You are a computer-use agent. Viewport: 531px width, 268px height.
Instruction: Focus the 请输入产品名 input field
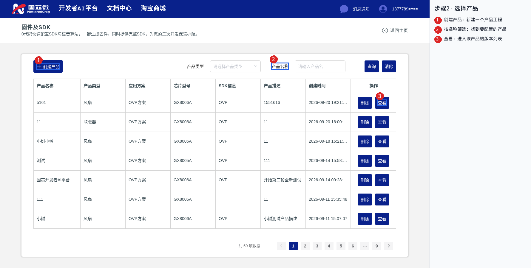(320, 66)
